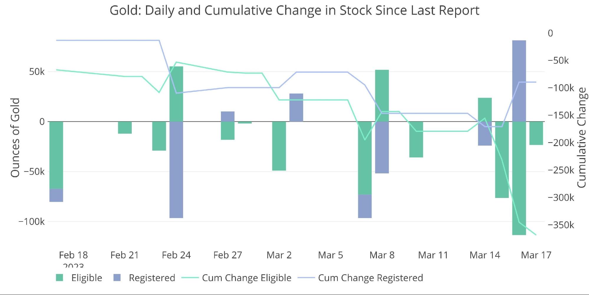Click the Mar 8 x-axis label
The height and width of the screenshot is (295, 589).
(382, 255)
